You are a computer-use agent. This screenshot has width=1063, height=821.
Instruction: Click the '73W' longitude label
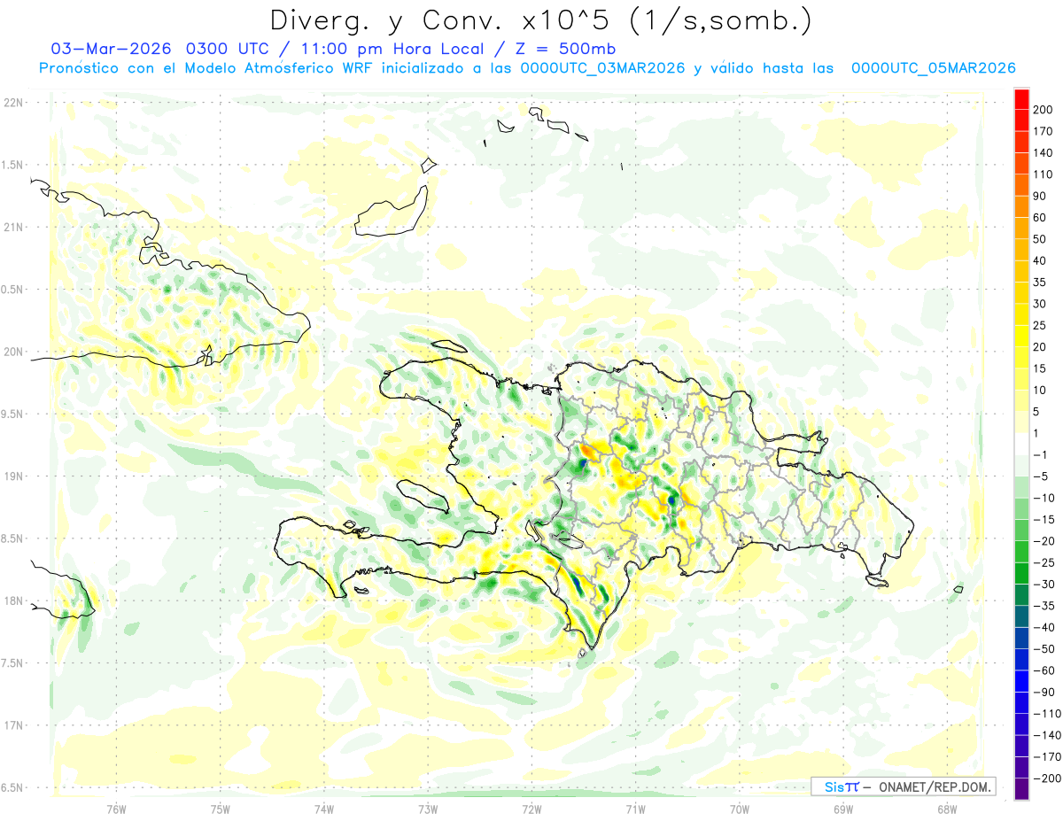point(428,809)
